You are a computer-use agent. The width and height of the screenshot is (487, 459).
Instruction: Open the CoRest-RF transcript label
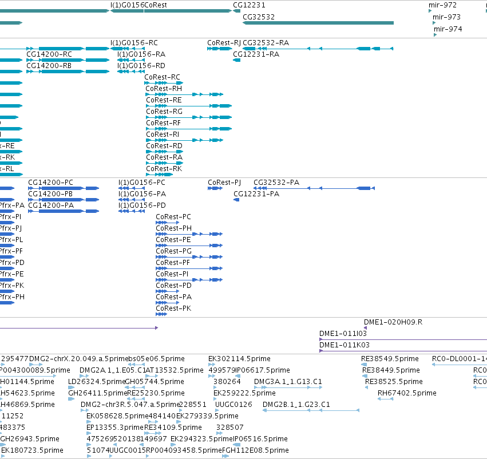pyautogui.click(x=163, y=123)
